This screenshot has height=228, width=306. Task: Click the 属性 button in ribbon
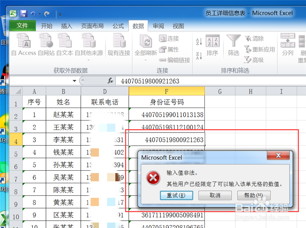point(169,49)
